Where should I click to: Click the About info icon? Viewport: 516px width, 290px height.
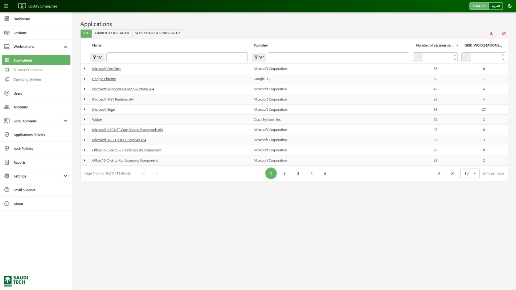[7, 204]
